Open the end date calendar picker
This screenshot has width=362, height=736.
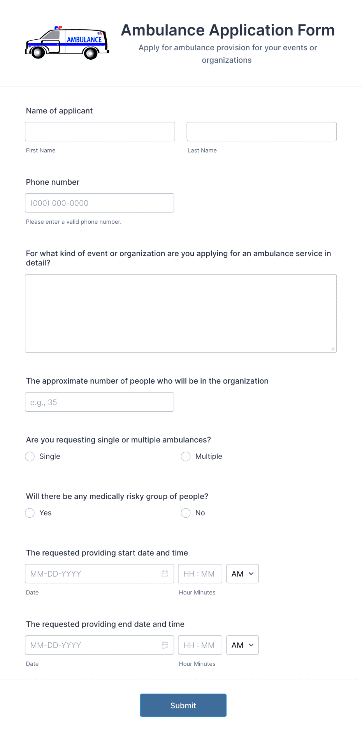[165, 645]
